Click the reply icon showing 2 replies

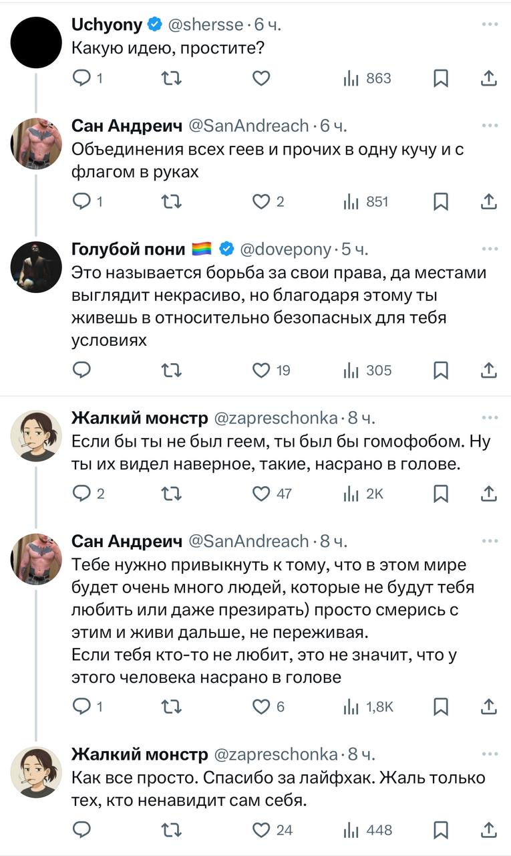[82, 493]
